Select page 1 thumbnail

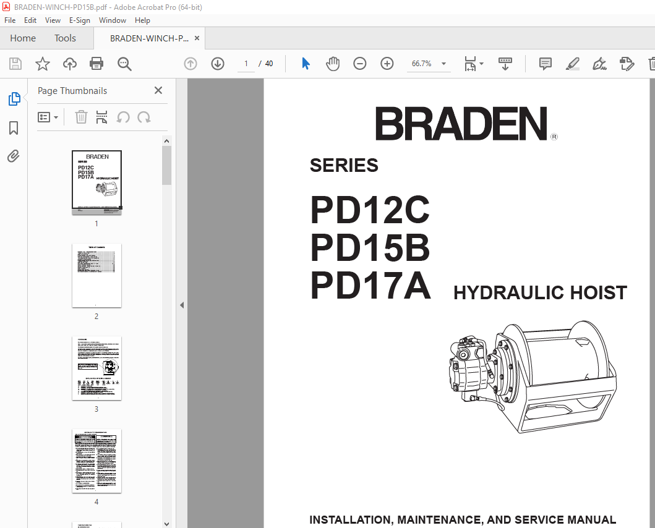coord(97,182)
